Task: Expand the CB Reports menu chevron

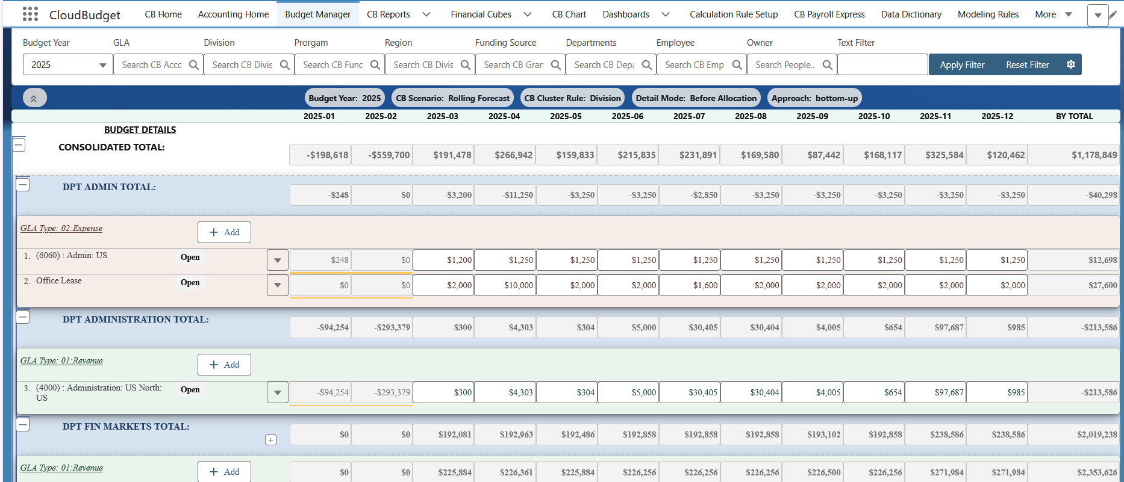Action: click(x=426, y=14)
